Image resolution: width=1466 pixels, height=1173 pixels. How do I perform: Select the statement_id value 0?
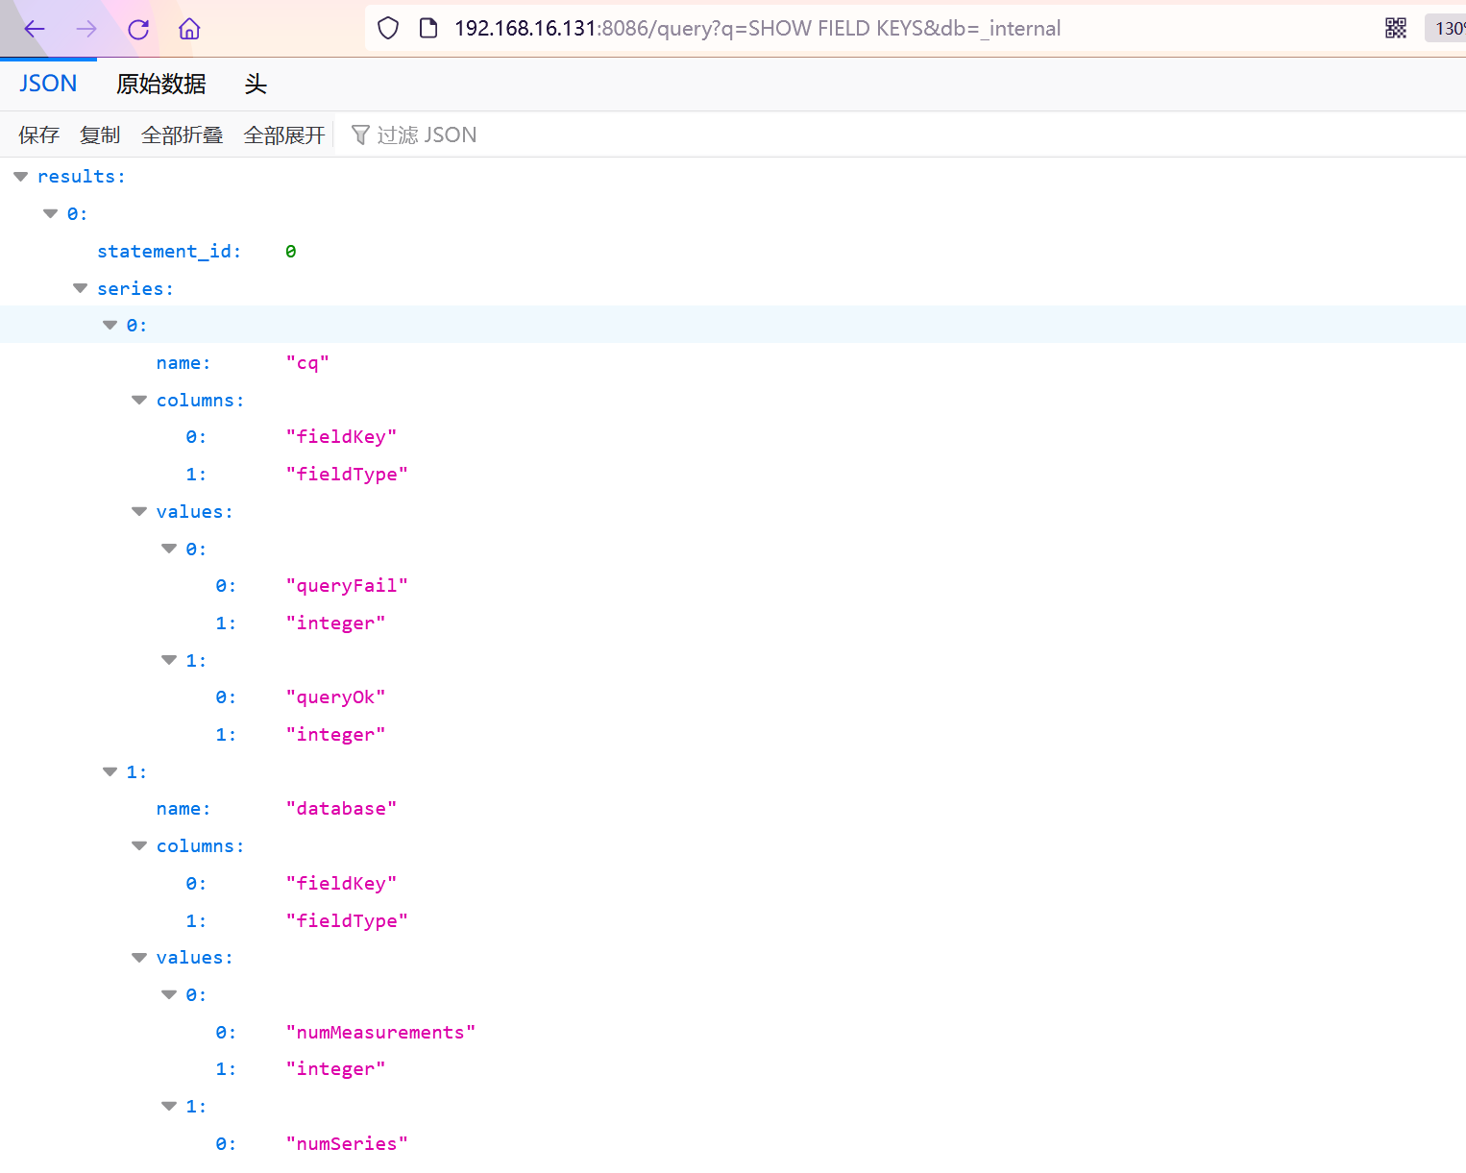pos(291,252)
